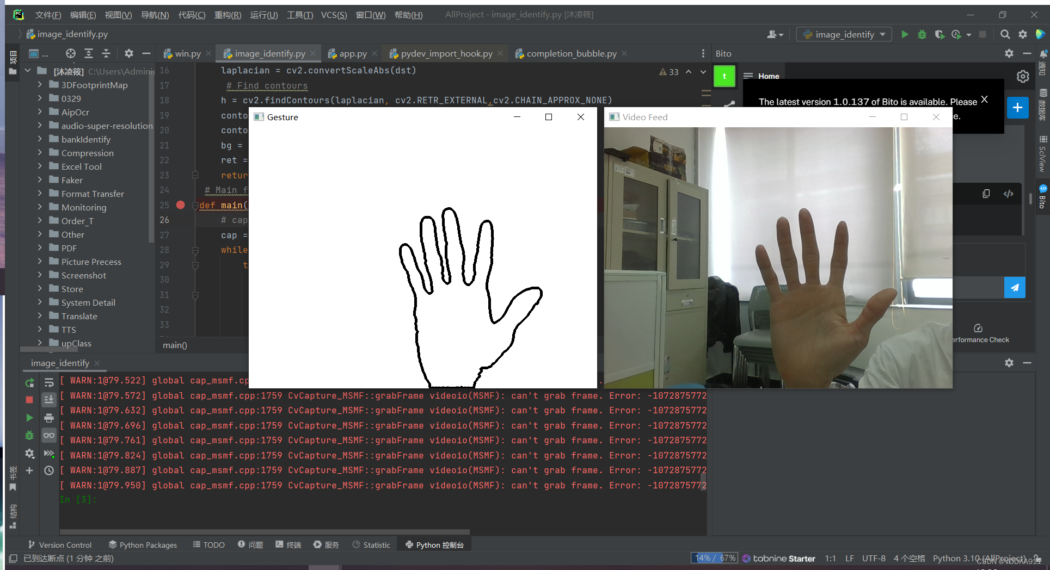The image size is (1050, 570).
Task: Collapse the 3DFootprintMap folder
Action: 40,85
